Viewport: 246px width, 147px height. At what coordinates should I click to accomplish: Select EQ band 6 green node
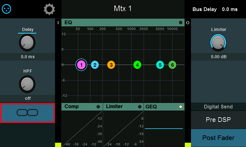pyautogui.click(x=172, y=65)
